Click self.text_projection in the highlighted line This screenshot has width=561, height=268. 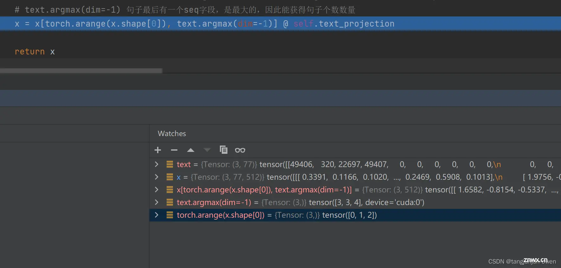click(344, 24)
